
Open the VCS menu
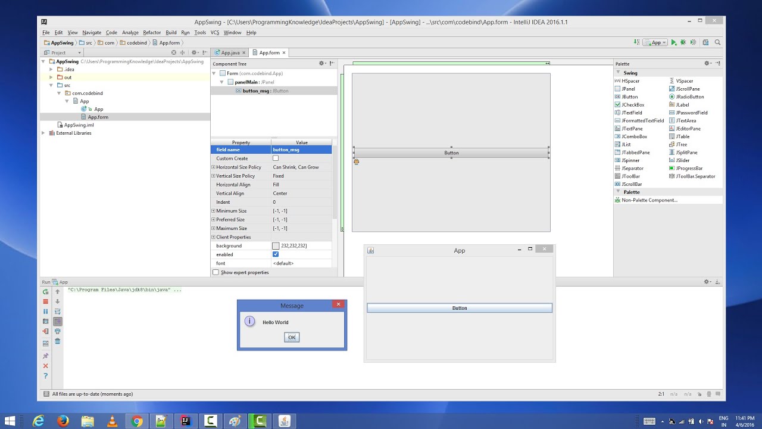click(215, 33)
